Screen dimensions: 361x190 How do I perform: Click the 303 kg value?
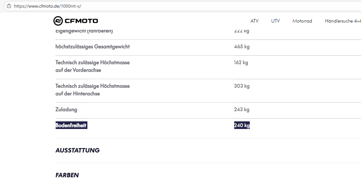pyautogui.click(x=242, y=86)
